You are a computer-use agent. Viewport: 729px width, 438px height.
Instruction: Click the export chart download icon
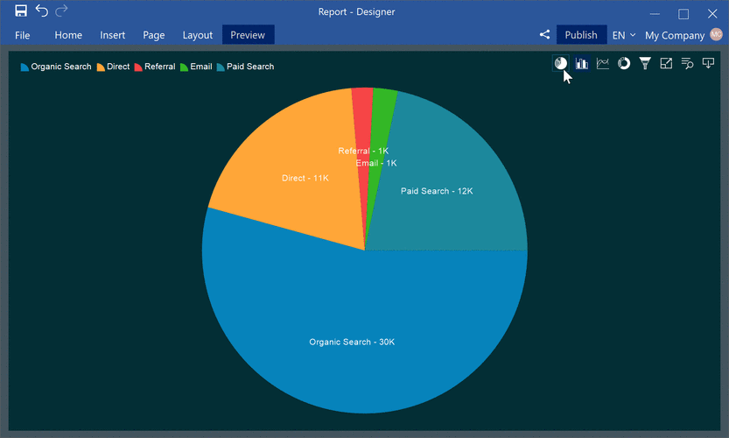pos(708,63)
